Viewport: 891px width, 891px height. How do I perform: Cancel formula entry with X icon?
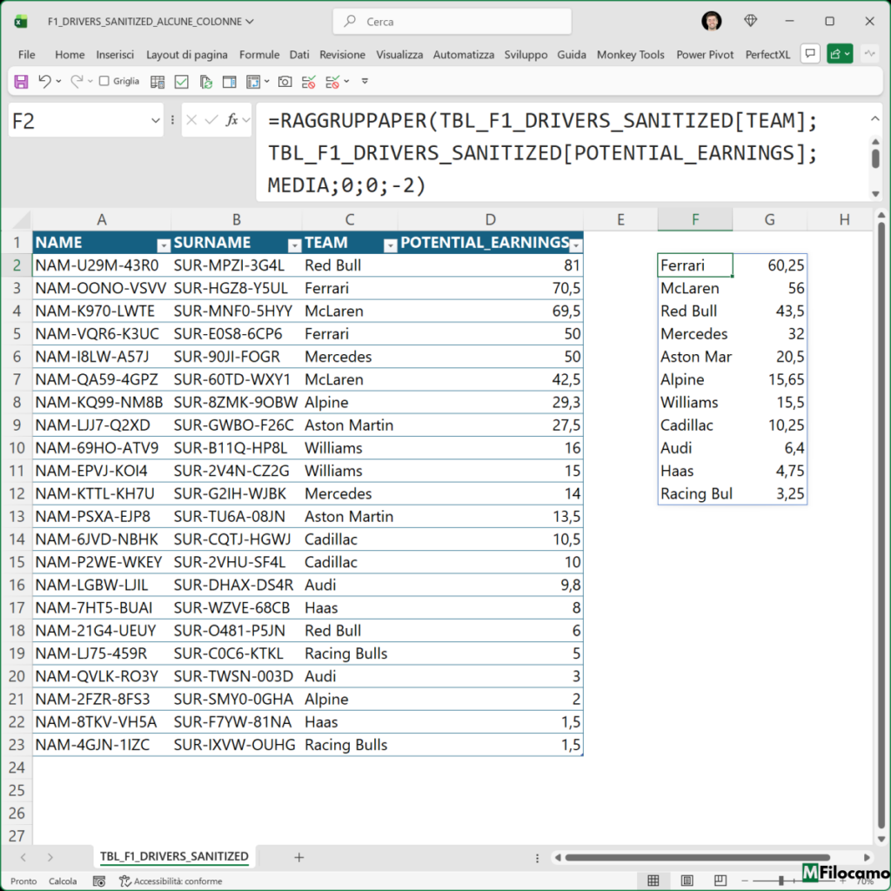tap(191, 120)
